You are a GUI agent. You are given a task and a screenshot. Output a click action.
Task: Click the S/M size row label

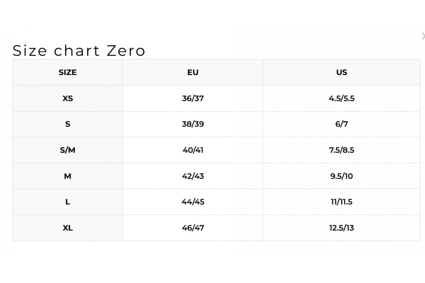coord(67,150)
